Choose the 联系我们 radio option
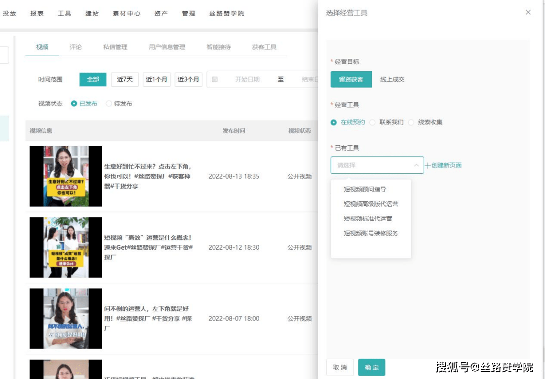Screen dimensions: 545x379 [x=372, y=122]
